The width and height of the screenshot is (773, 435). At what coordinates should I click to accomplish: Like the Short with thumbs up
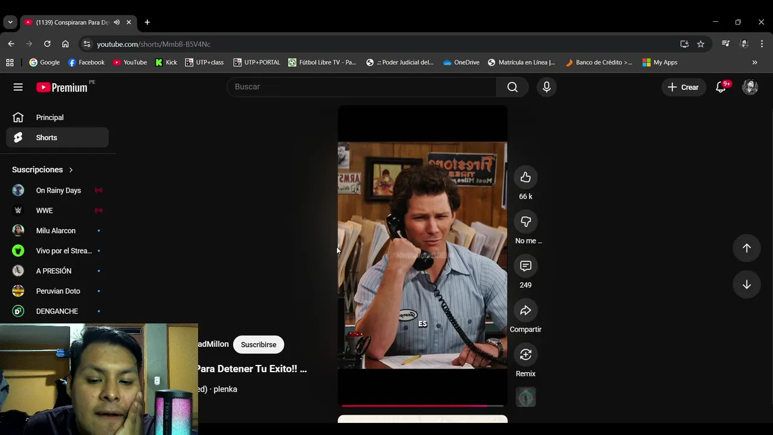(x=525, y=177)
